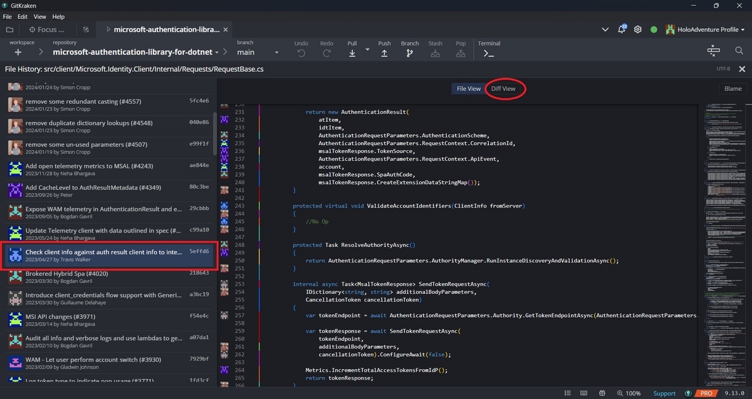Expand the tab list chevron dropdown
Viewport: 752px width, 399px height.
pyautogui.click(x=605, y=29)
